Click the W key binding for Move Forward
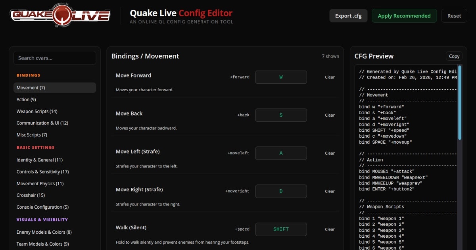 [281, 77]
